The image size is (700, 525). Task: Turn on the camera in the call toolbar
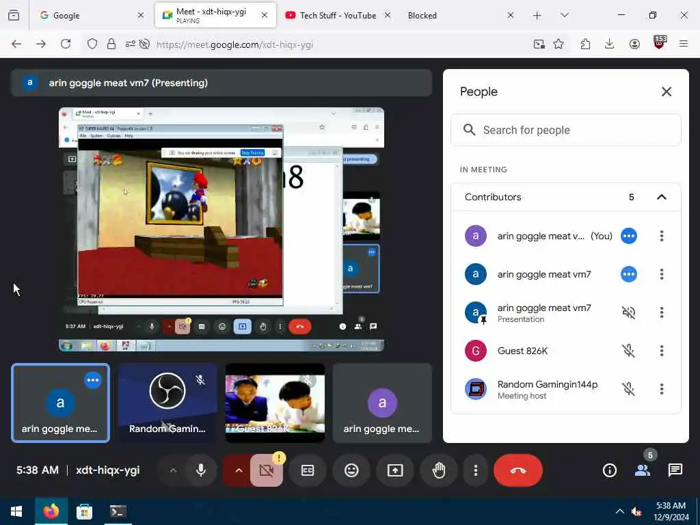tap(267, 470)
